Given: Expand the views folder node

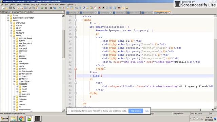Looking at the screenshot, I should pyautogui.click(x=17, y=91).
